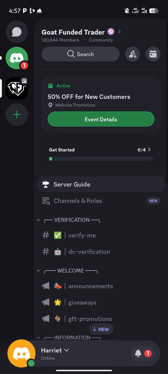Tap the Search bar
The image size is (168, 374).
81,54
